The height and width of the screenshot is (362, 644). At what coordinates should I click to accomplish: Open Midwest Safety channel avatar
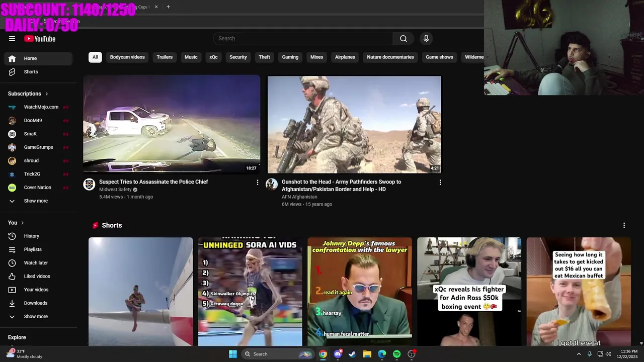pos(89,185)
